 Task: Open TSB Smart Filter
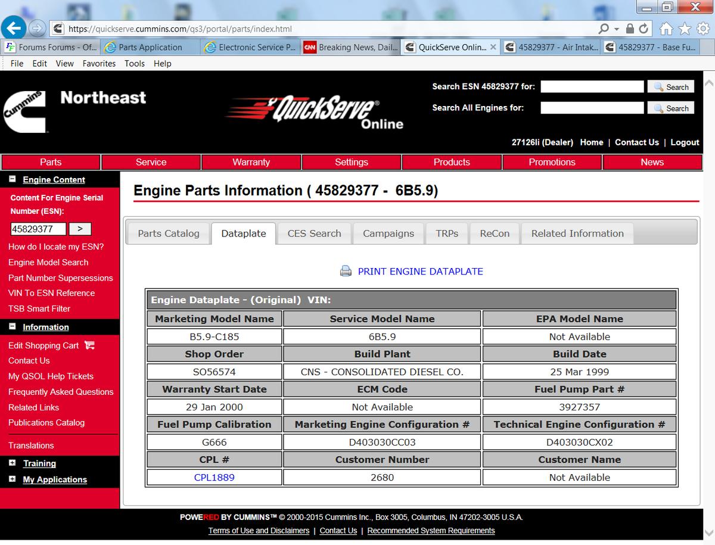[x=39, y=309]
